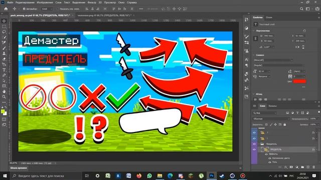The width and height of the screenshot is (321, 180).
Task: Select the Move tool in the toolbox
Action: pyautogui.click(x=4, y=21)
